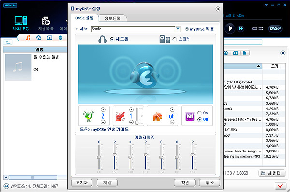
Task: Decrease the bass effect level
Action: 131,122
